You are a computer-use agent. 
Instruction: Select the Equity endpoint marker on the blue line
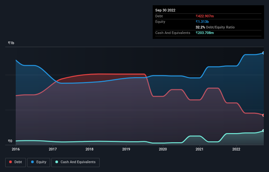263,53
